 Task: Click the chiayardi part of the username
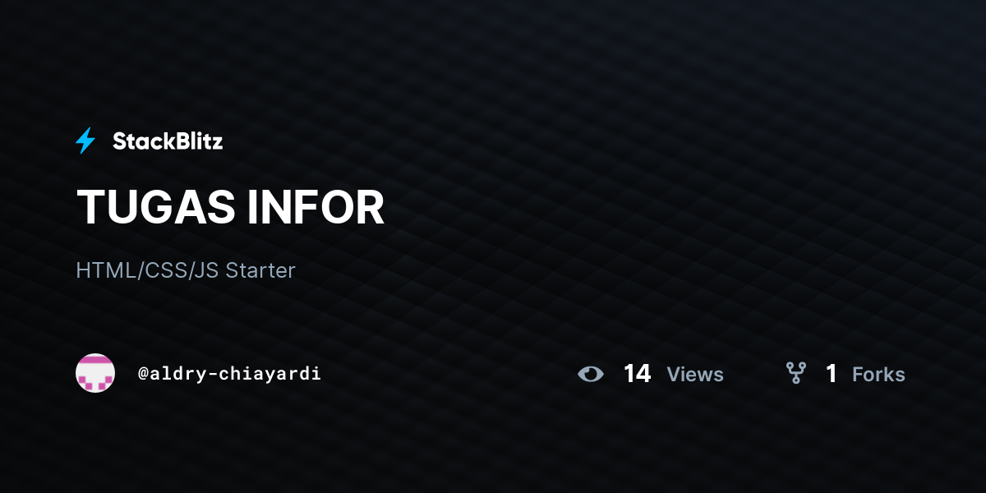[271, 374]
